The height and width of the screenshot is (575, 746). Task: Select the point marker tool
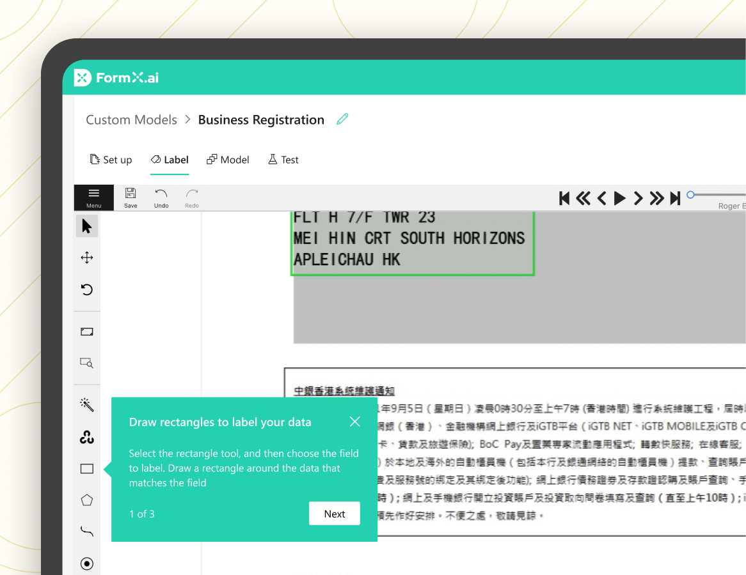coord(86,563)
